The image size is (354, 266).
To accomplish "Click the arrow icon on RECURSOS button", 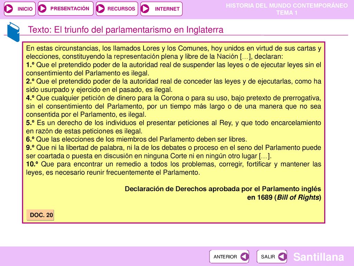I will point(101,9).
